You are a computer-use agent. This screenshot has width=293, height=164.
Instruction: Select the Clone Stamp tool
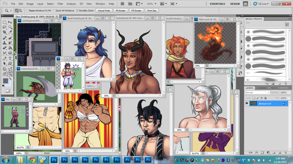[x=5, y=43]
